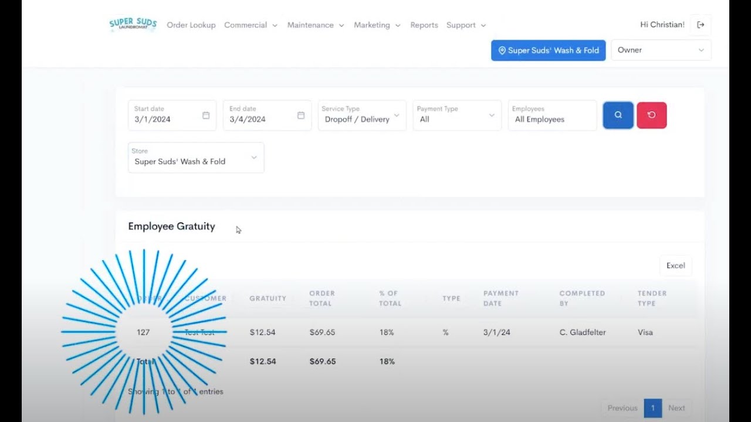Export the table with Excel button

pyautogui.click(x=675, y=266)
